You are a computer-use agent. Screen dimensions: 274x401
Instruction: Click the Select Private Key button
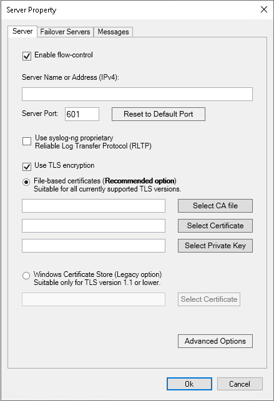[x=215, y=246]
